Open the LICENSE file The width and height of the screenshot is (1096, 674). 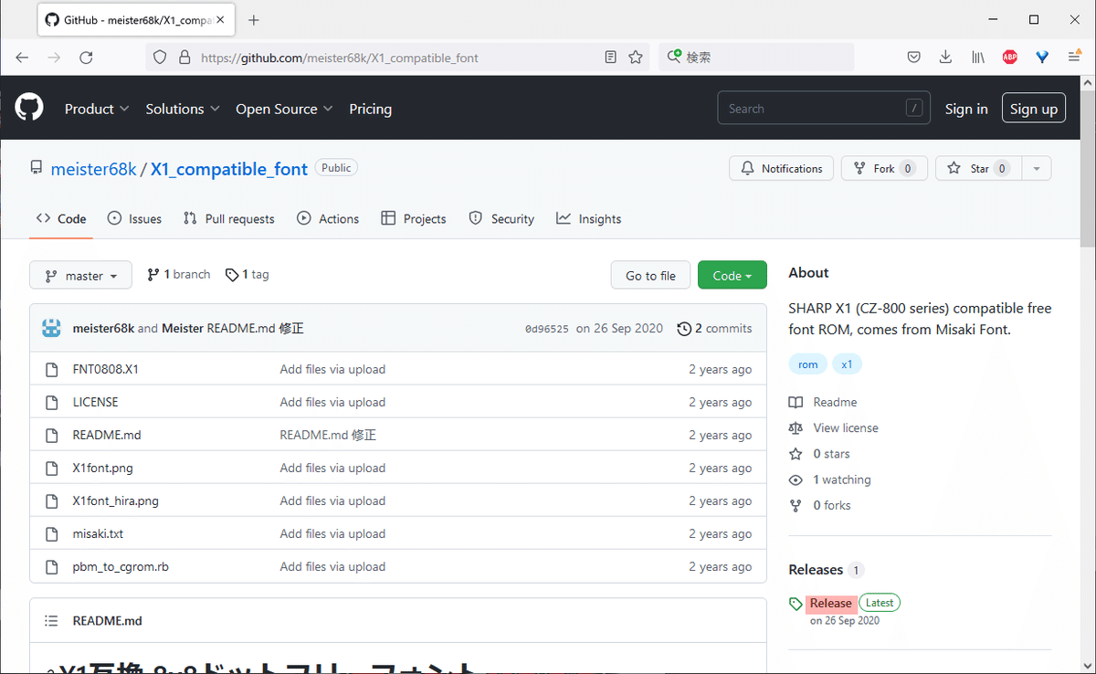click(95, 402)
